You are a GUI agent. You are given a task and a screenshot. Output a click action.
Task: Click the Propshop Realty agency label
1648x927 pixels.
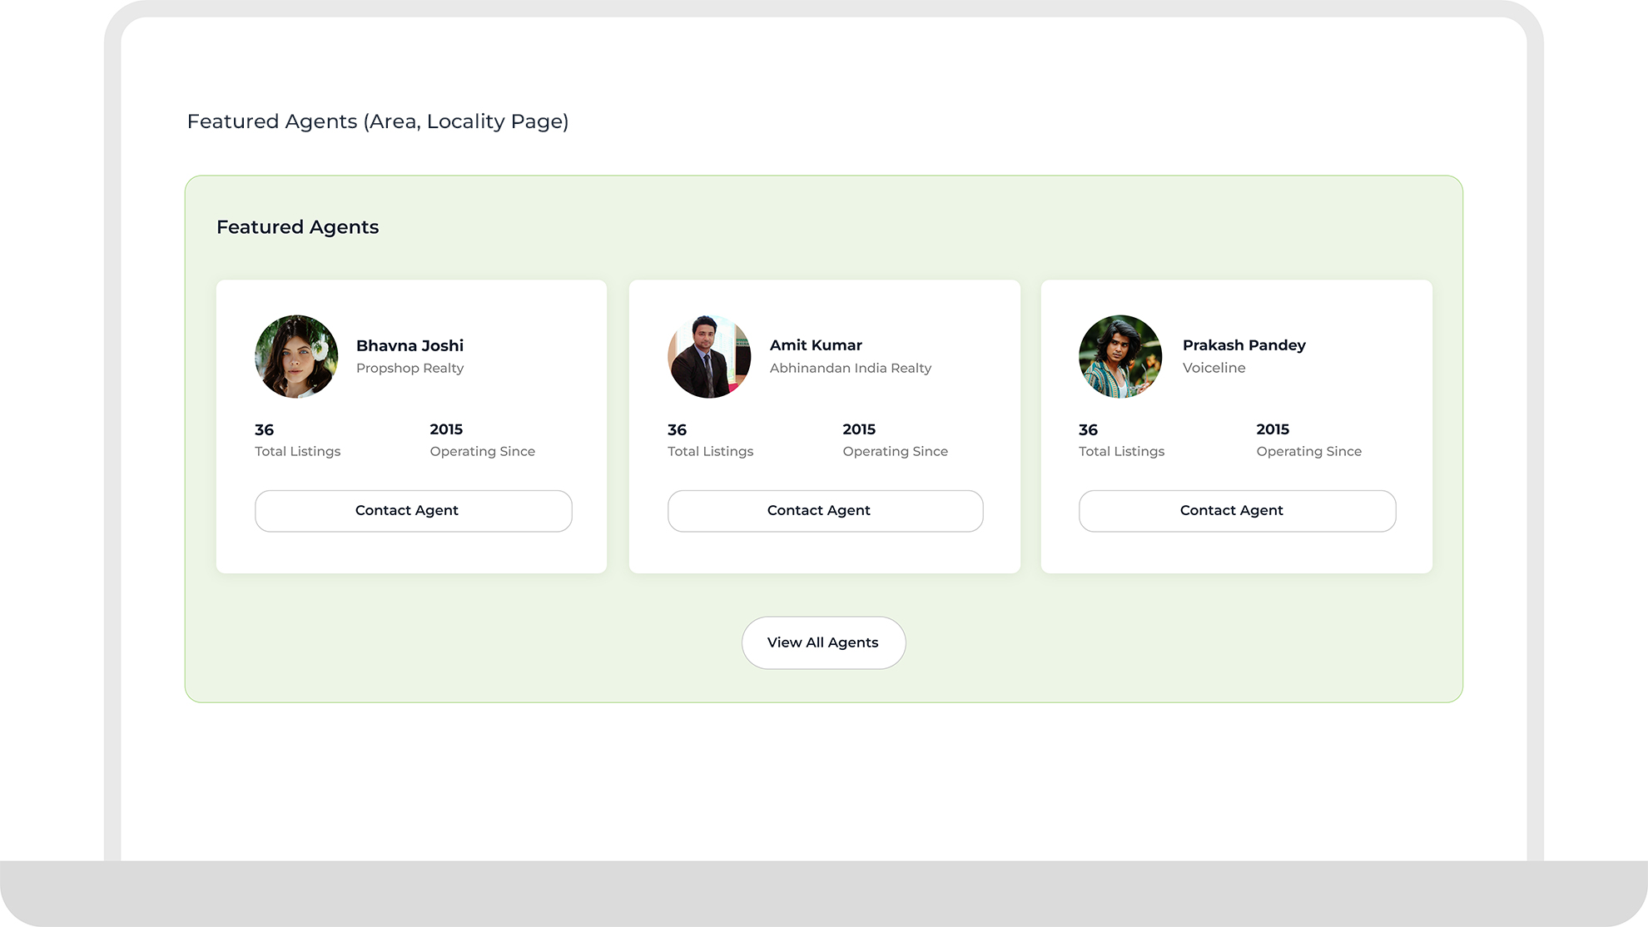410,368
